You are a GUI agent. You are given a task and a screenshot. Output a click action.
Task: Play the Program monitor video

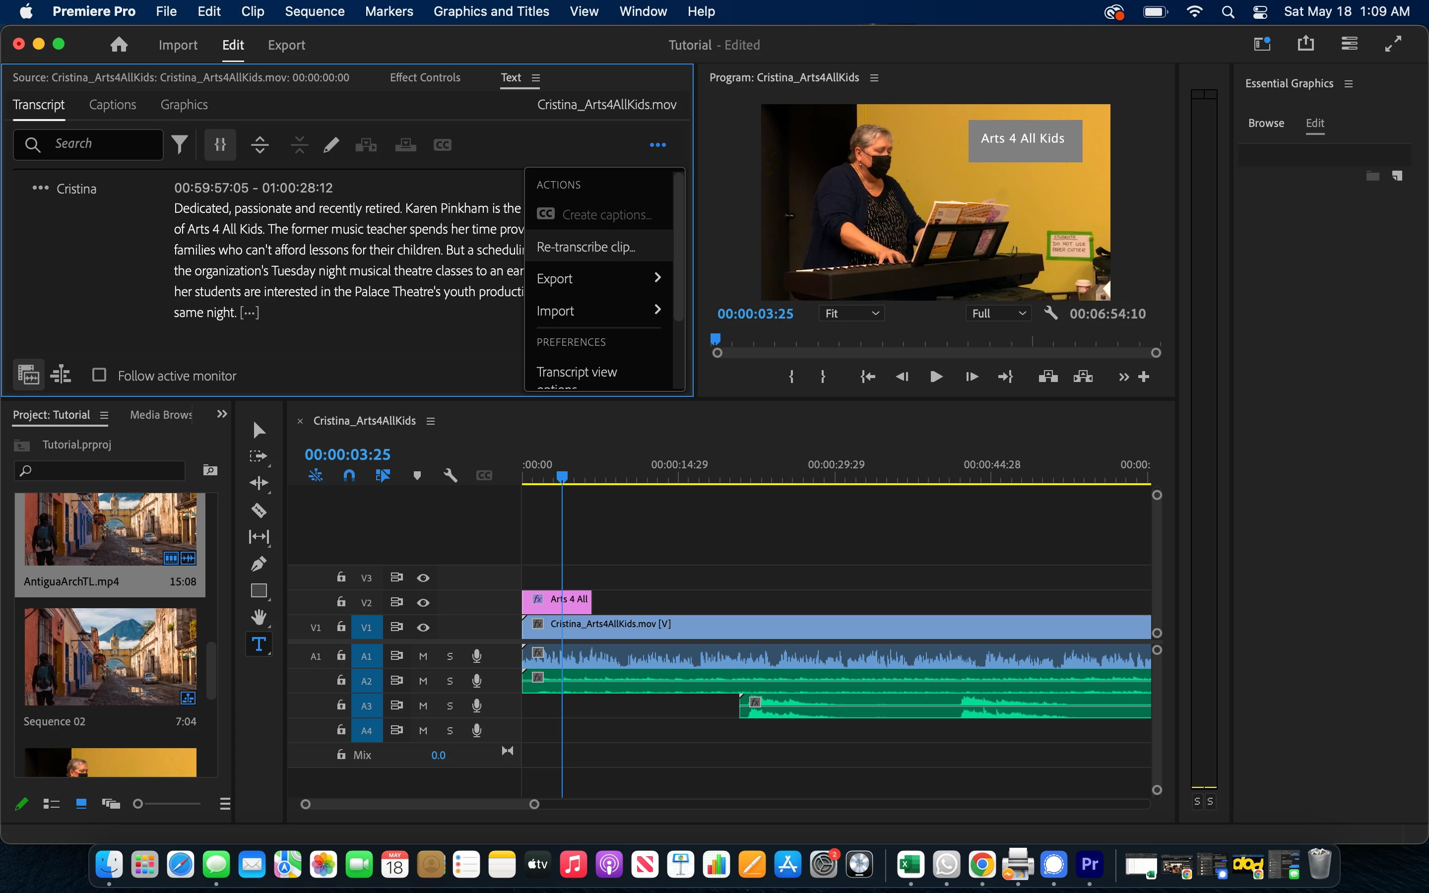tap(935, 377)
